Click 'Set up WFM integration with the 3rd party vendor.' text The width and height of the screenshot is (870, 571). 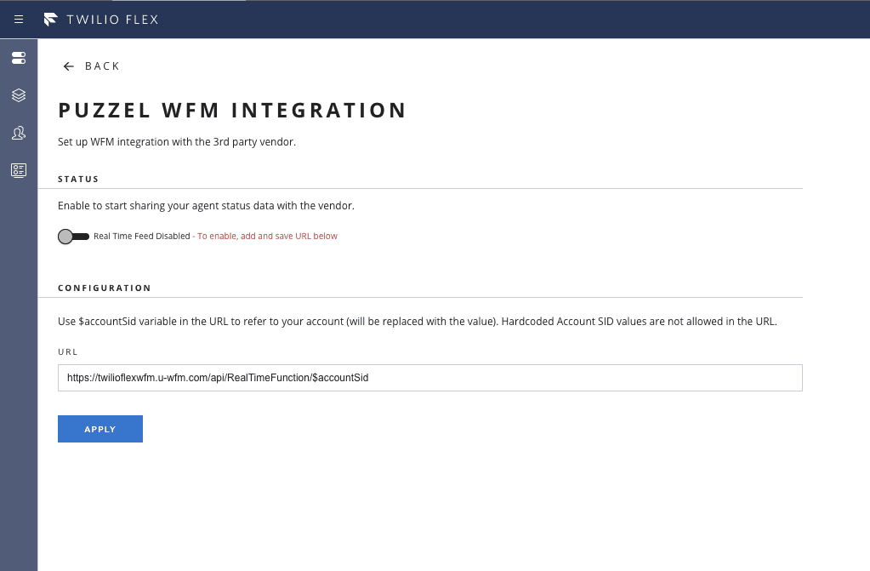tap(176, 141)
